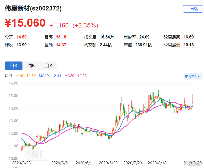
Task: Click the 52-week high value 16.69
Action: (x=189, y=37)
